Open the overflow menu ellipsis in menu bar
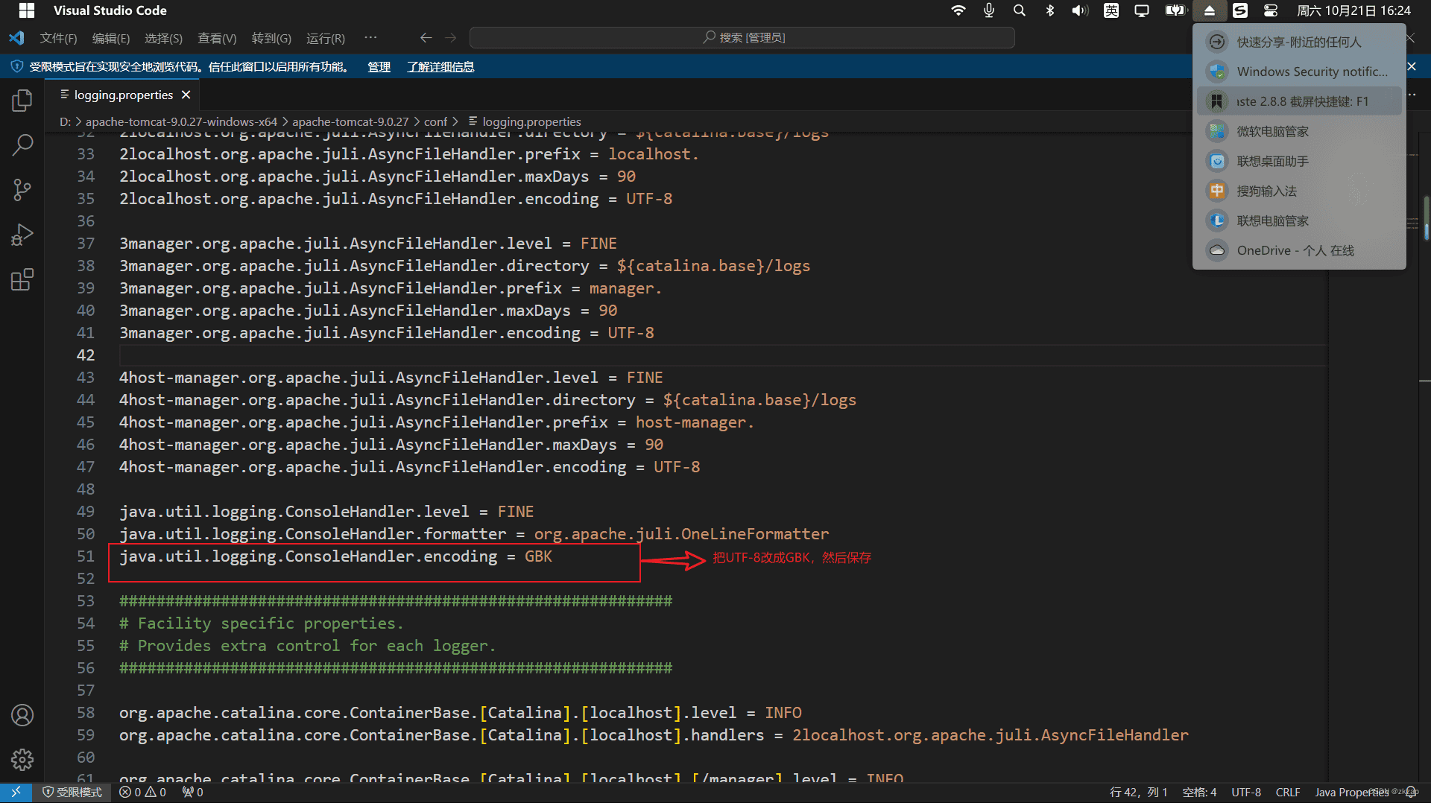Viewport: 1431px width, 803px height. [370, 38]
